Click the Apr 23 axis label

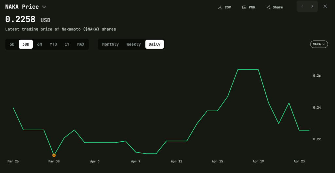[299, 162]
